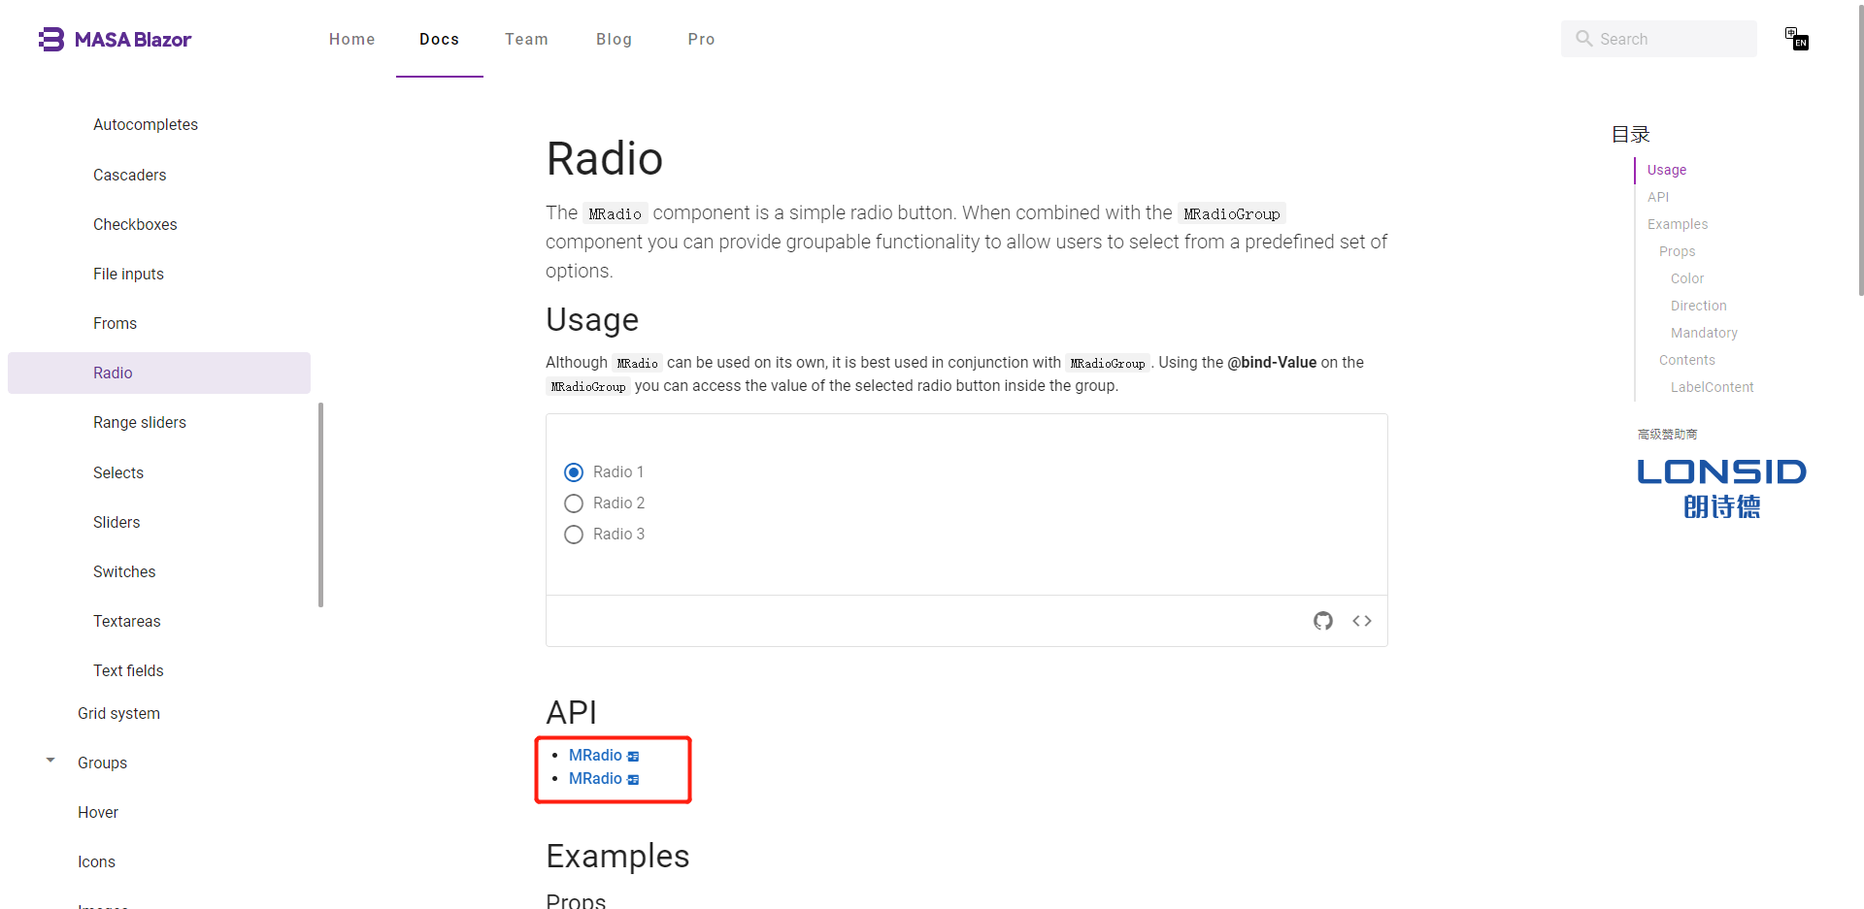Go to the Home tab

[x=351, y=39]
